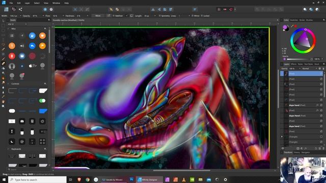
Task: Open the Flow value dropdown
Action: pyautogui.click(x=63, y=16)
